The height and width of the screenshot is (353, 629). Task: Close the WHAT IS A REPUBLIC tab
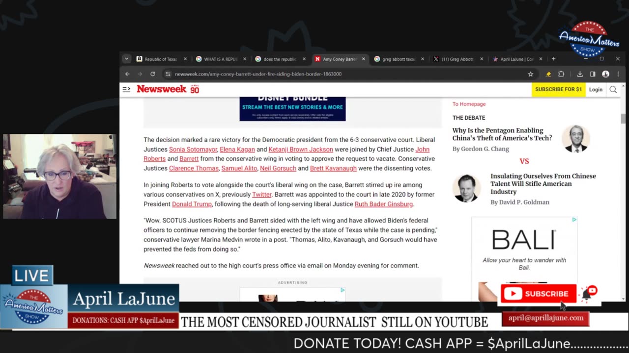point(245,59)
